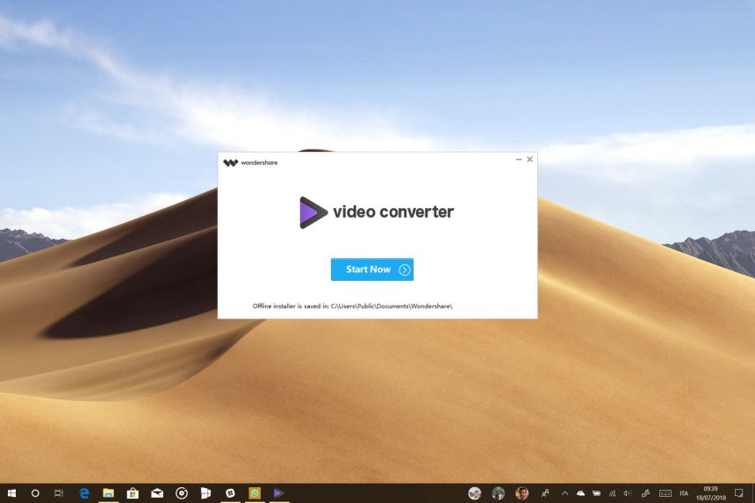Show the touch keyboard from the tray
Image resolution: width=755 pixels, height=503 pixels.
tap(665, 493)
